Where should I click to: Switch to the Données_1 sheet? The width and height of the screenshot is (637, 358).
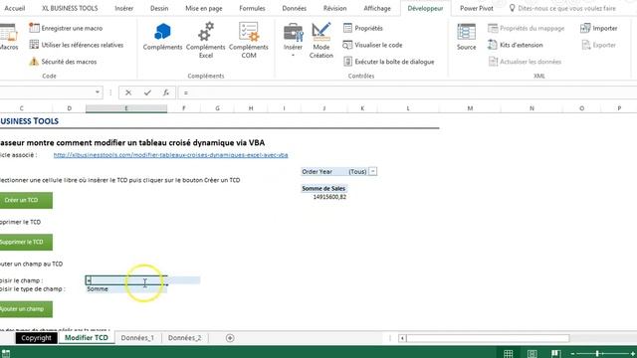coord(137,338)
